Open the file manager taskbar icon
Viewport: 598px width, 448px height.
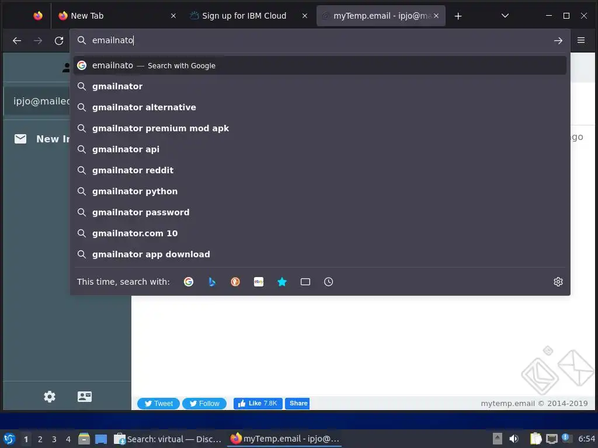[84, 439]
